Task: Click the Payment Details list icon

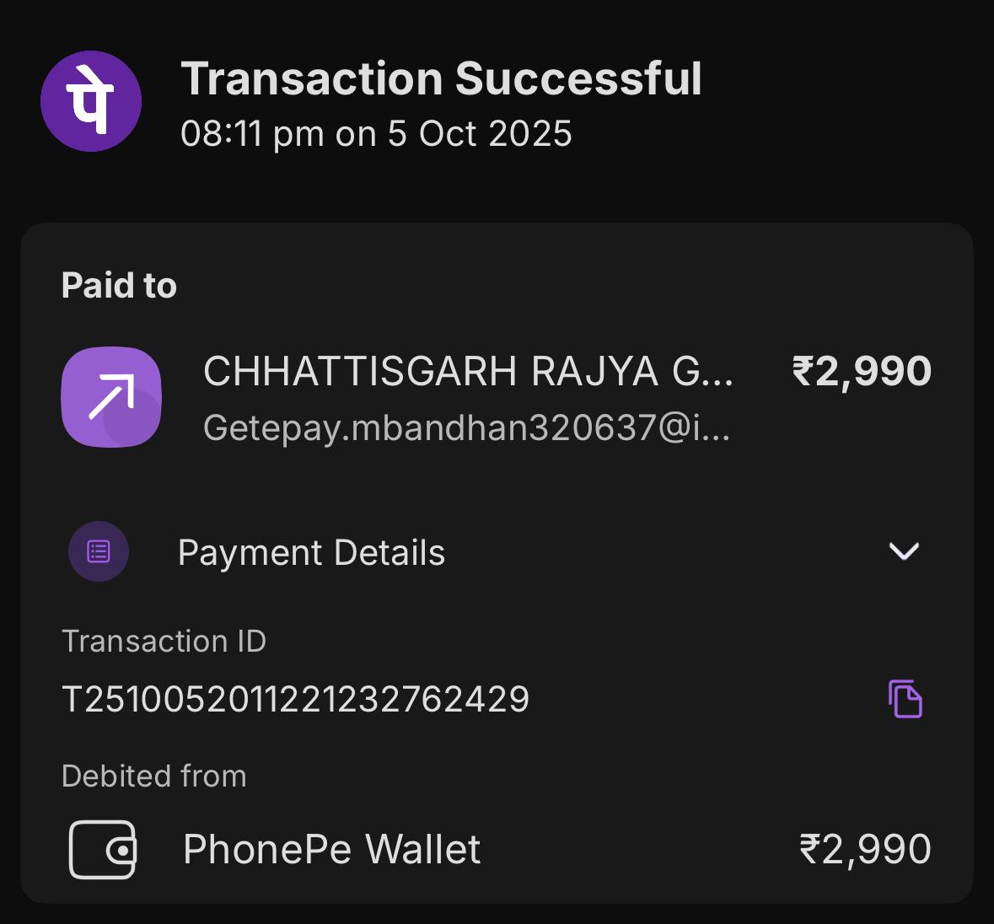Action: click(99, 552)
